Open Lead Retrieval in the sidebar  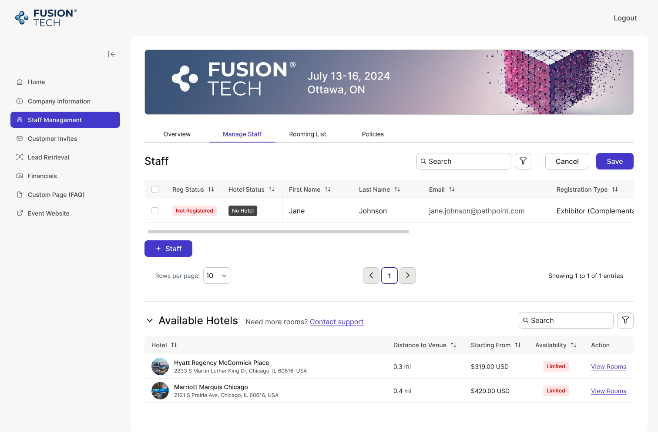[65, 157]
